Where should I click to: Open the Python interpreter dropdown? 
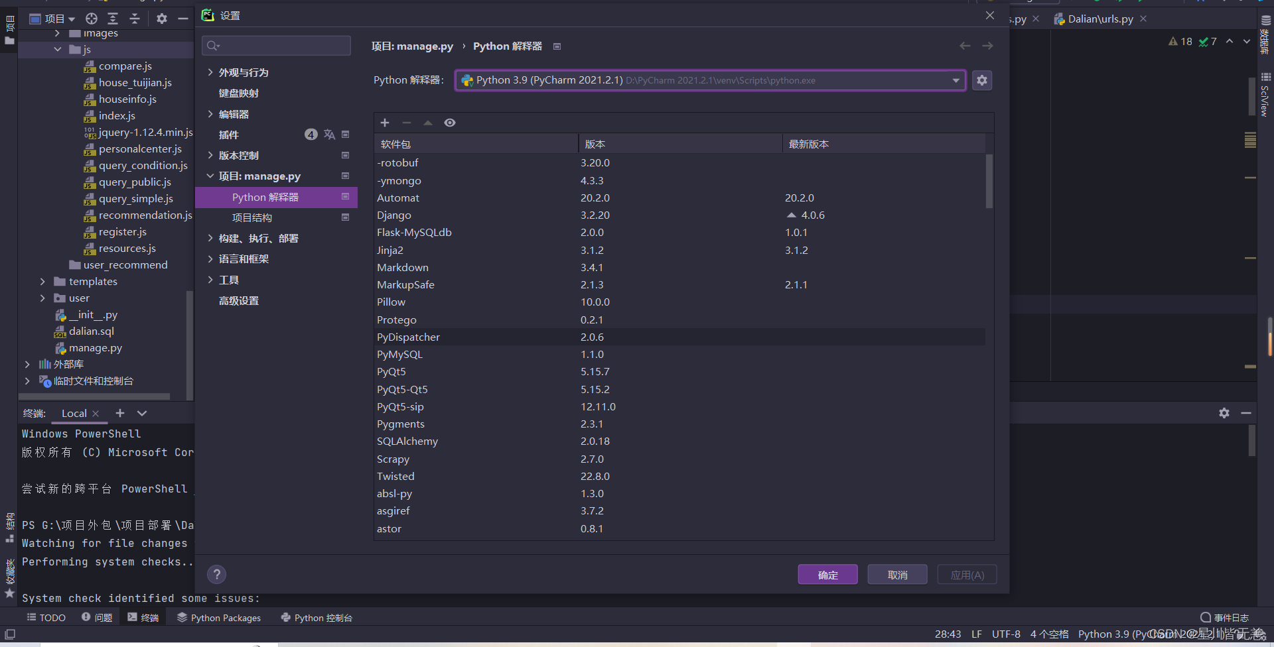click(710, 80)
